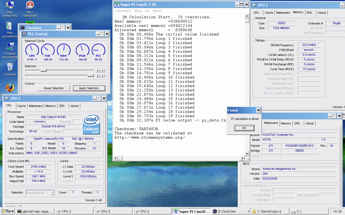Open the My Documents desktop icon
This screenshot has width=345, height=215.
pos(10,30)
